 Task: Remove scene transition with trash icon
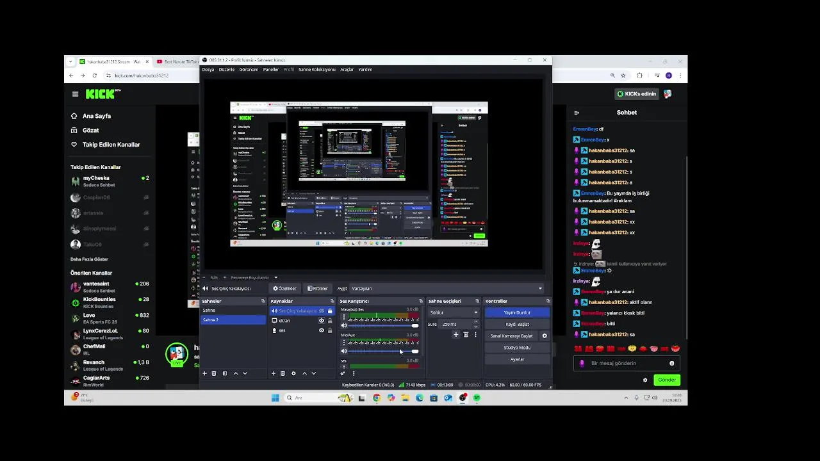(466, 334)
